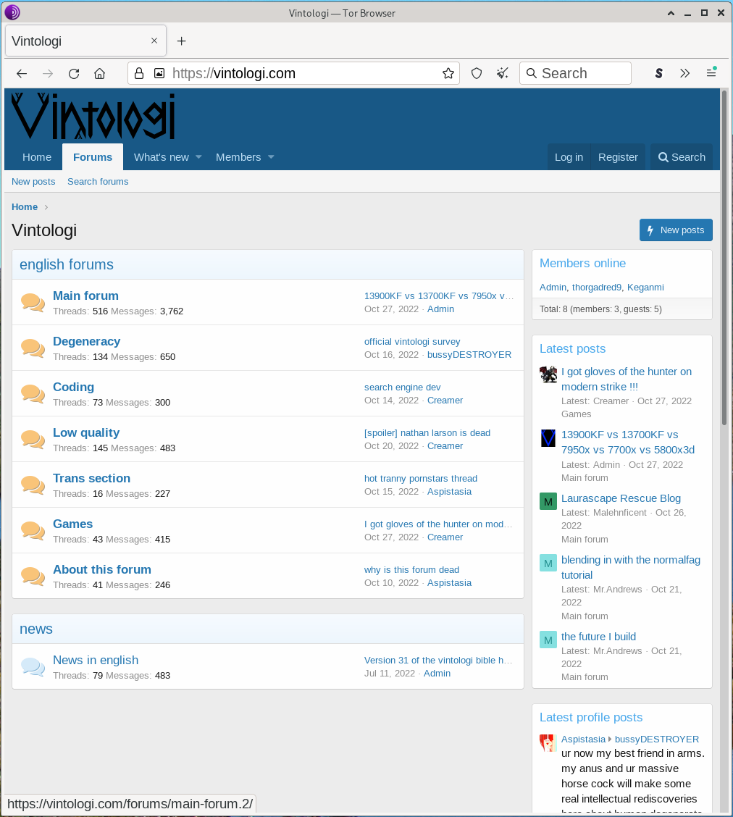Click the Home breadcrumb link

[x=25, y=207]
